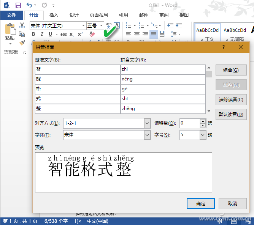Toggle Justify paragraph alignment
Screen dimensions: 254x225
click(x=154, y=34)
